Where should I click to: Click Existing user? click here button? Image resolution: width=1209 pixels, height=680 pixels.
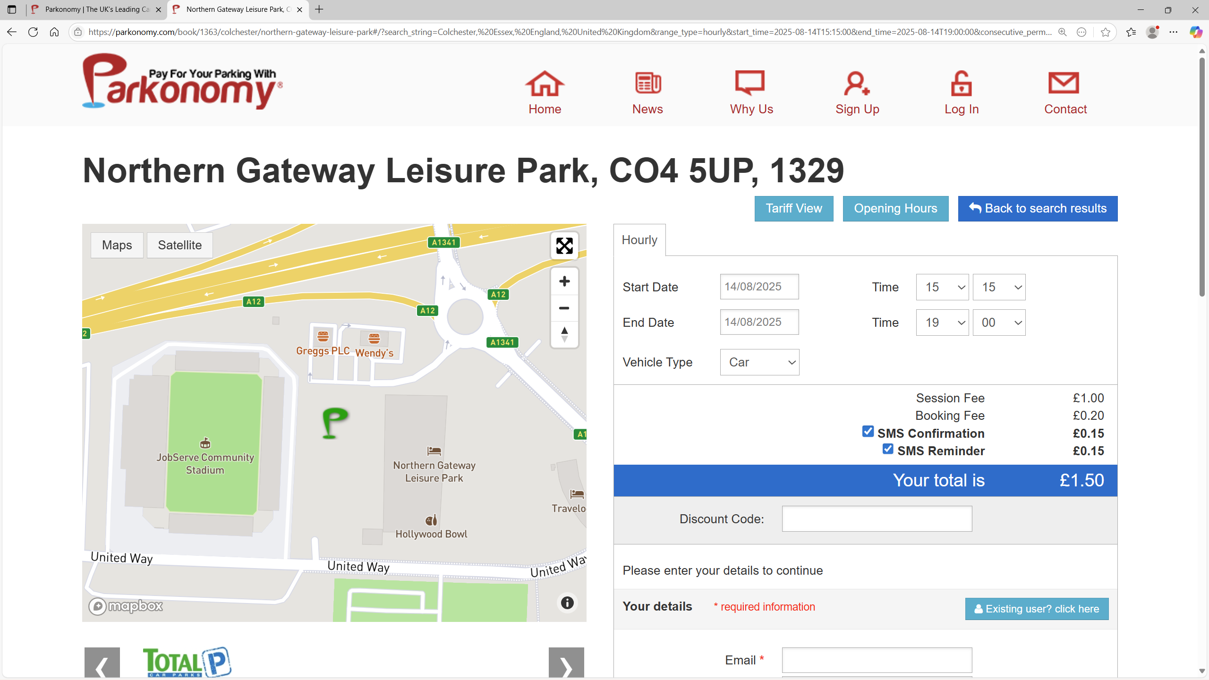(x=1037, y=609)
